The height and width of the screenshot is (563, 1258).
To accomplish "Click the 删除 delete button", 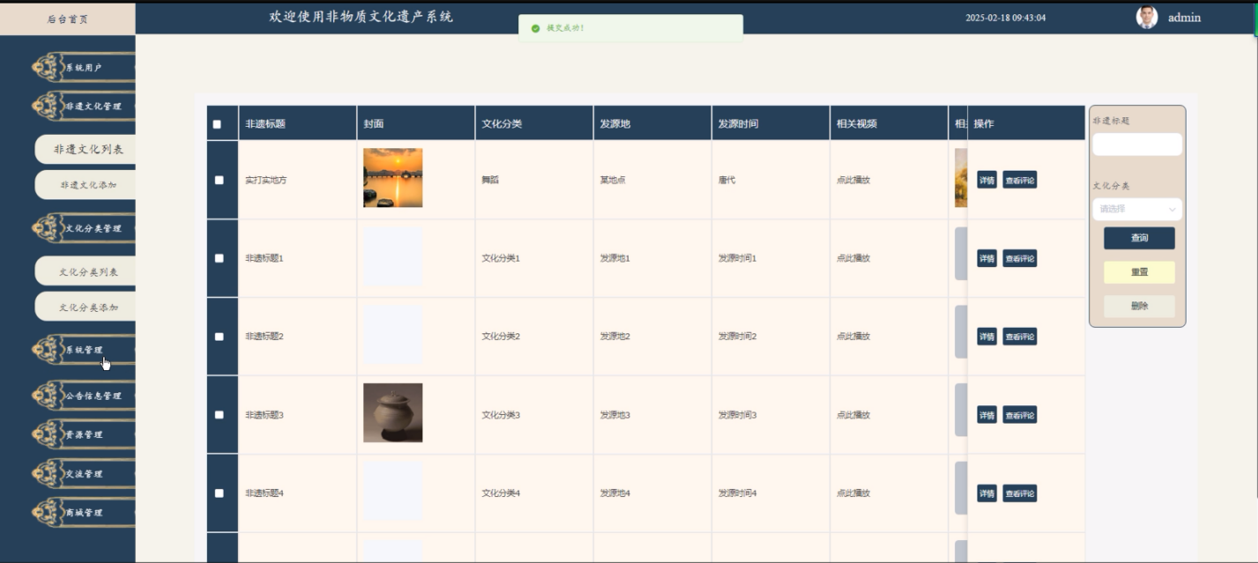I will (x=1139, y=306).
